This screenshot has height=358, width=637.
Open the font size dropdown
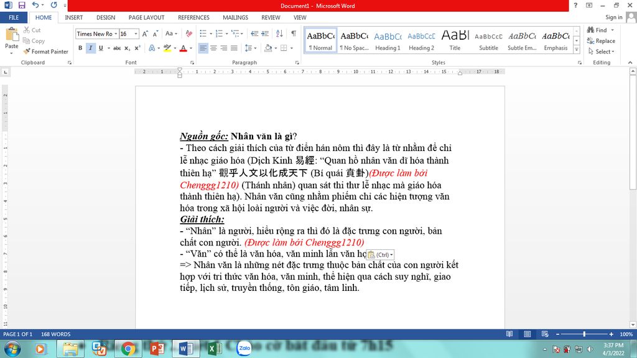coord(136,34)
